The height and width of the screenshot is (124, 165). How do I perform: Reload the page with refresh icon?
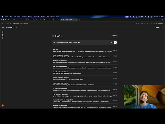pyautogui.click(x=8, y=24)
